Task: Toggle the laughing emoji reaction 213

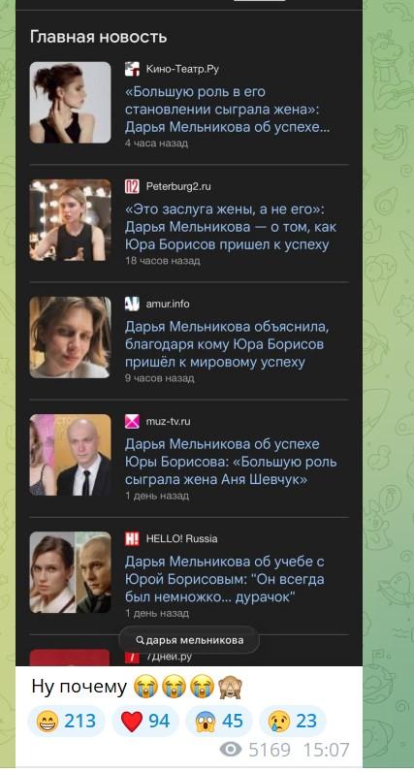Action: pyautogui.click(x=66, y=722)
